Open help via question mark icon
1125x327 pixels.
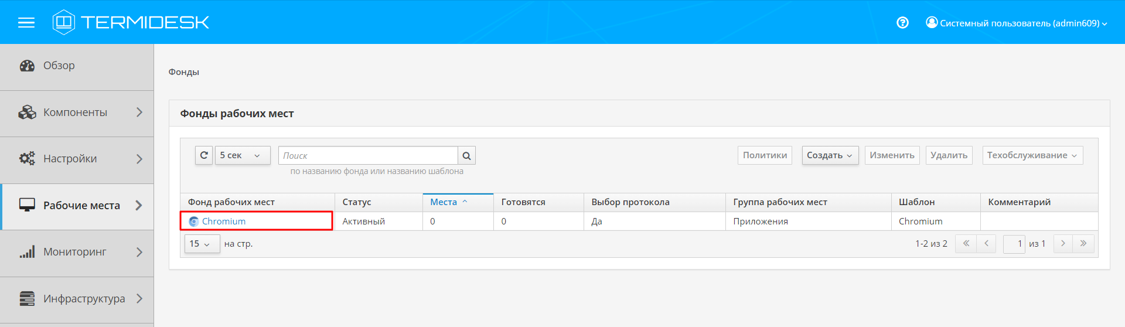click(x=902, y=23)
